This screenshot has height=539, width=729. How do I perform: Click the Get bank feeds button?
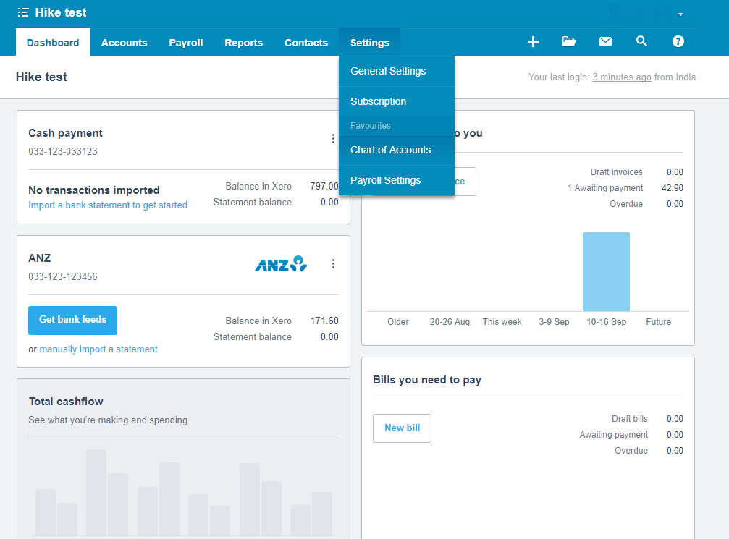(72, 321)
